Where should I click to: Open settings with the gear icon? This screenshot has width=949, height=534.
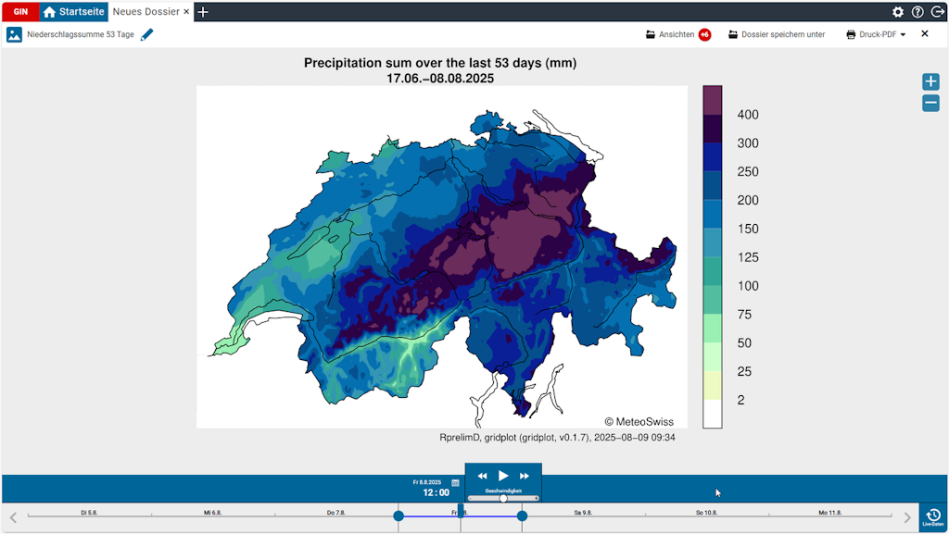(x=898, y=12)
